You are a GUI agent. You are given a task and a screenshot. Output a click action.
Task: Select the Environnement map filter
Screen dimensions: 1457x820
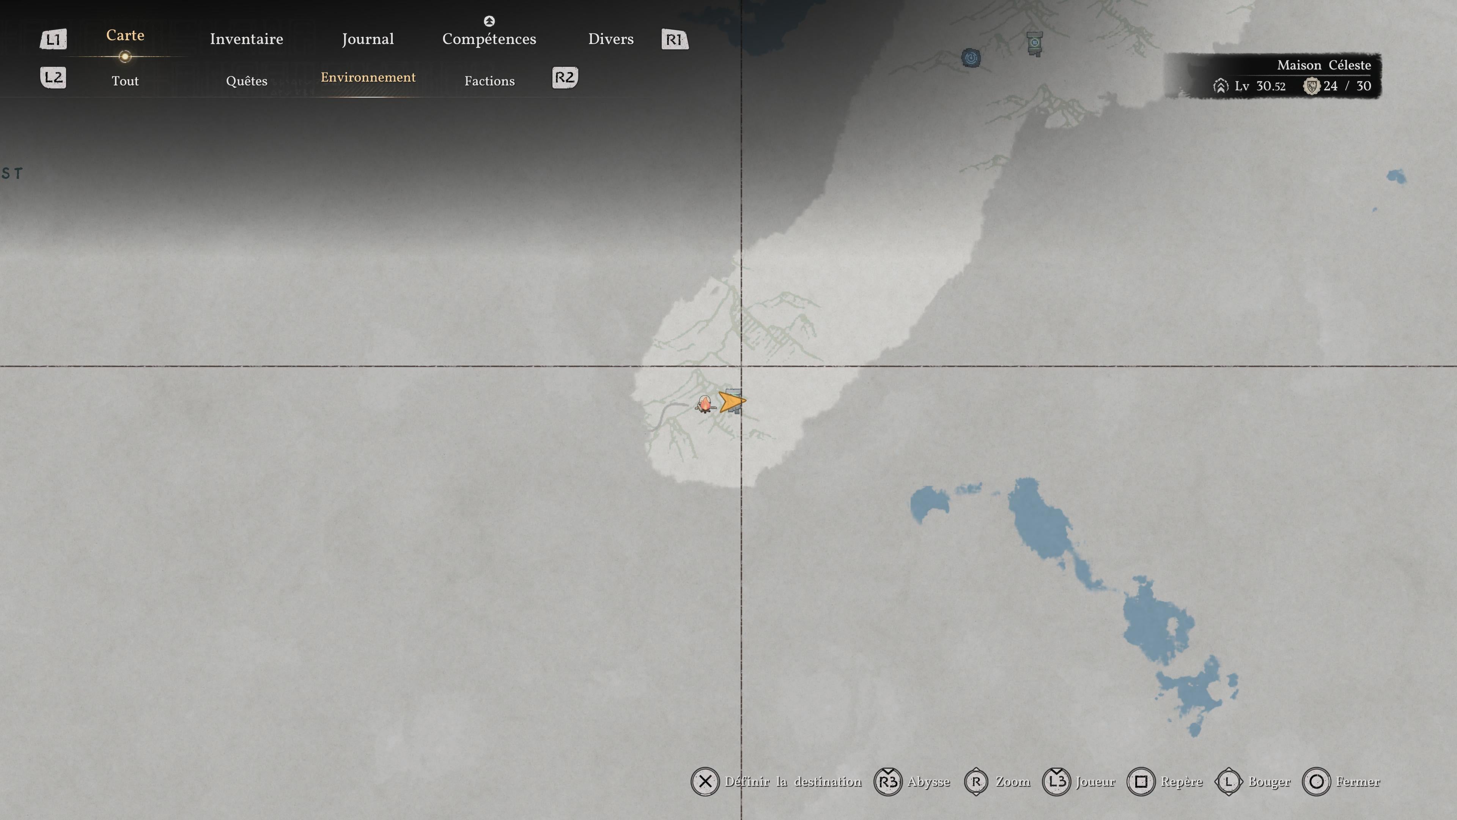[368, 77]
